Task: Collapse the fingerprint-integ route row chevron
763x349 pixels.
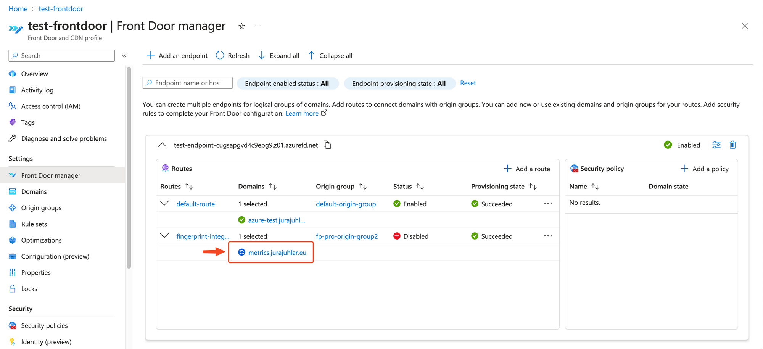Action: point(164,236)
